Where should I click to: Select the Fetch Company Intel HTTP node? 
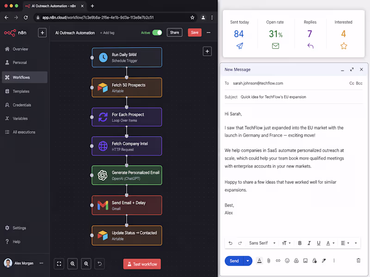[x=127, y=146]
